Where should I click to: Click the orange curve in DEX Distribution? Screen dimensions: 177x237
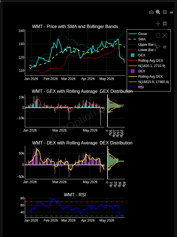[117, 160]
